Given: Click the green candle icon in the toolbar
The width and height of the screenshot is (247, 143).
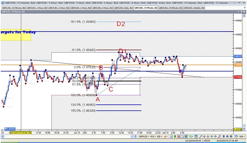Looking at the screenshot, I should tap(175, 136).
